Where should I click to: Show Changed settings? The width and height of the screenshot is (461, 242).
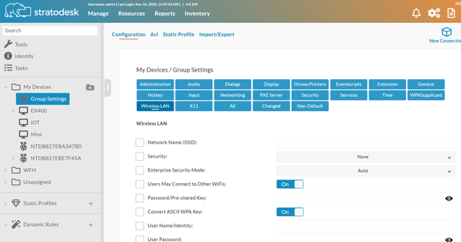271,106
